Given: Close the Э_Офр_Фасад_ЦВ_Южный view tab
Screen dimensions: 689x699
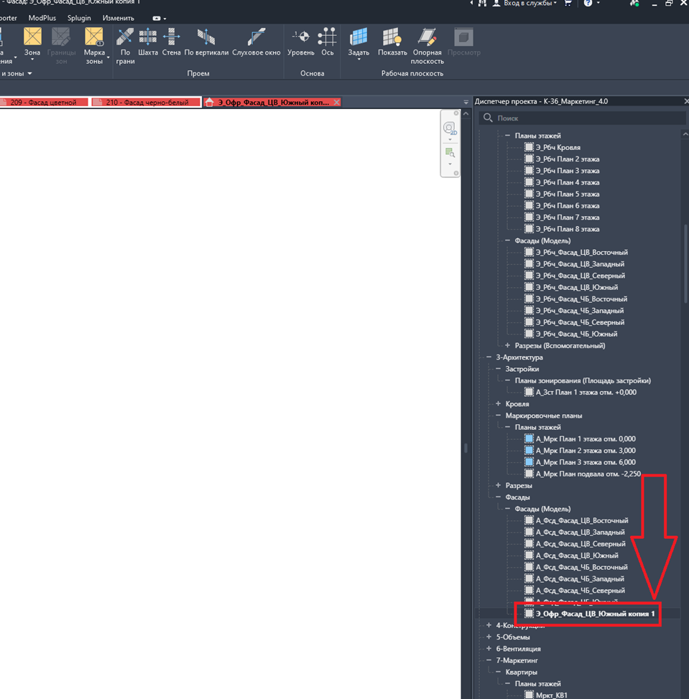Looking at the screenshot, I should pyautogui.click(x=337, y=102).
